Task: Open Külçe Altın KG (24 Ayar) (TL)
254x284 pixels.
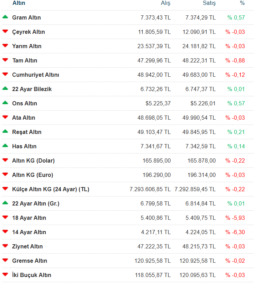Action: pos(51,189)
